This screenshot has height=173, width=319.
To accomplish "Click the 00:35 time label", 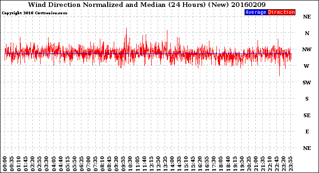I will point(12,164).
